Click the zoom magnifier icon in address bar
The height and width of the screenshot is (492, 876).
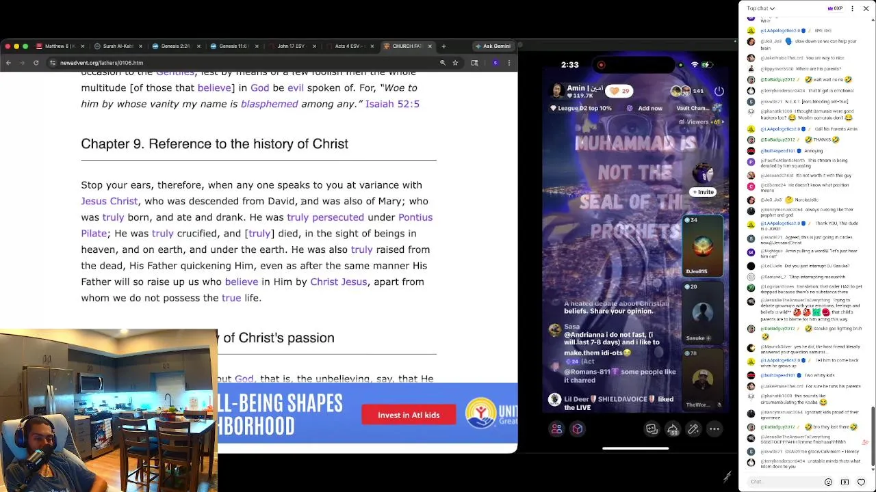point(443,63)
